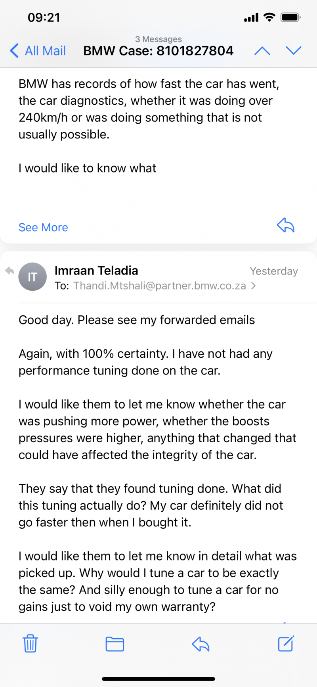Image resolution: width=317 pixels, height=687 pixels.
Task: Tap the battery icon in status bar
Action: pos(290,17)
